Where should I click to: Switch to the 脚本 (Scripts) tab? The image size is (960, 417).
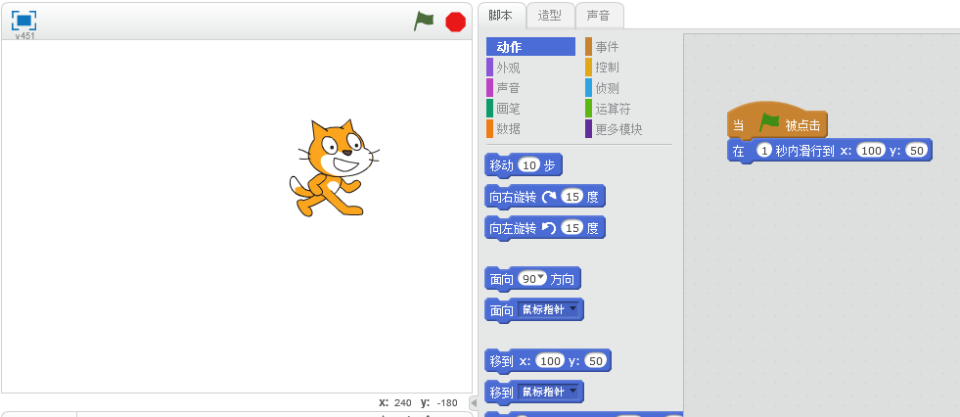tap(501, 16)
